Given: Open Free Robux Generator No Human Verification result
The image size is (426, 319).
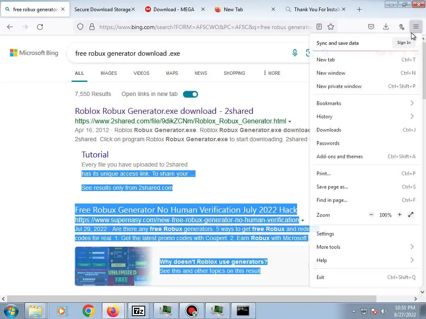Looking at the screenshot, I should pyautogui.click(x=186, y=210).
